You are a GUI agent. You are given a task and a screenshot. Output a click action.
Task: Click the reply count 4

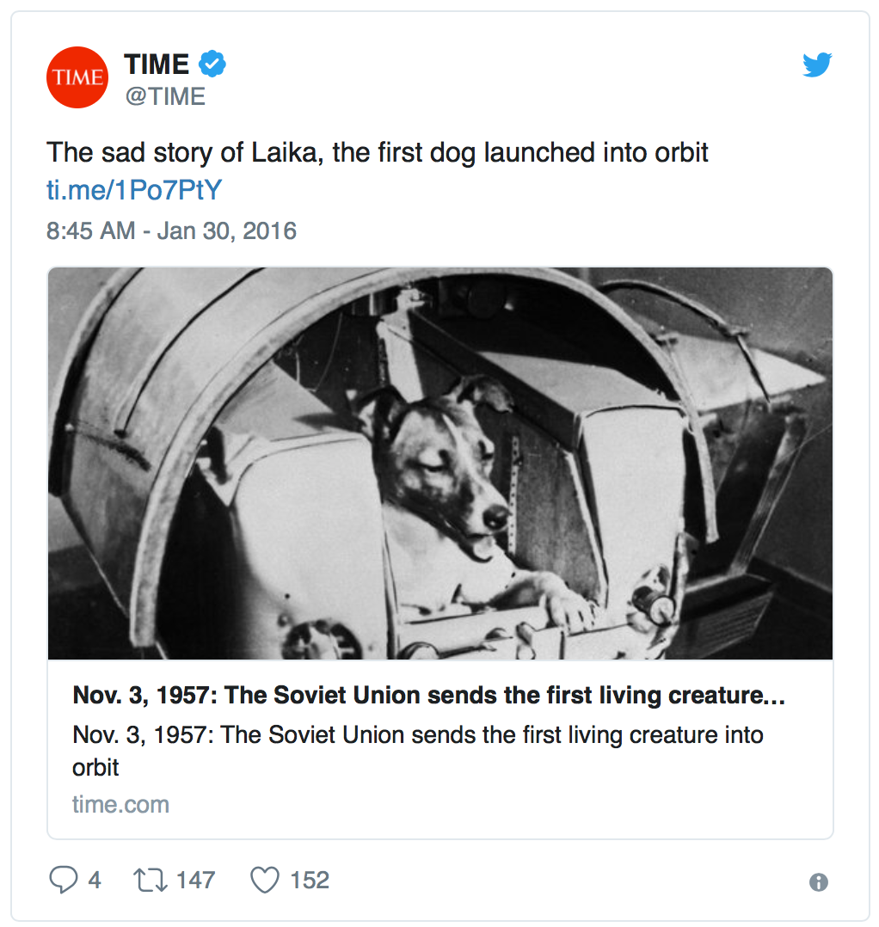pos(95,880)
